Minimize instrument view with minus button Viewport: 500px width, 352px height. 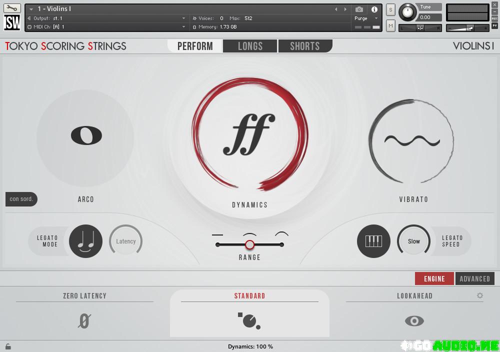click(x=494, y=11)
